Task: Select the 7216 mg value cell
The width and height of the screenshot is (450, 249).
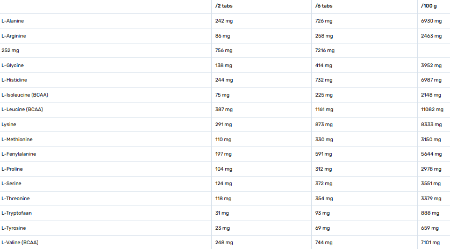Action: [x=325, y=50]
